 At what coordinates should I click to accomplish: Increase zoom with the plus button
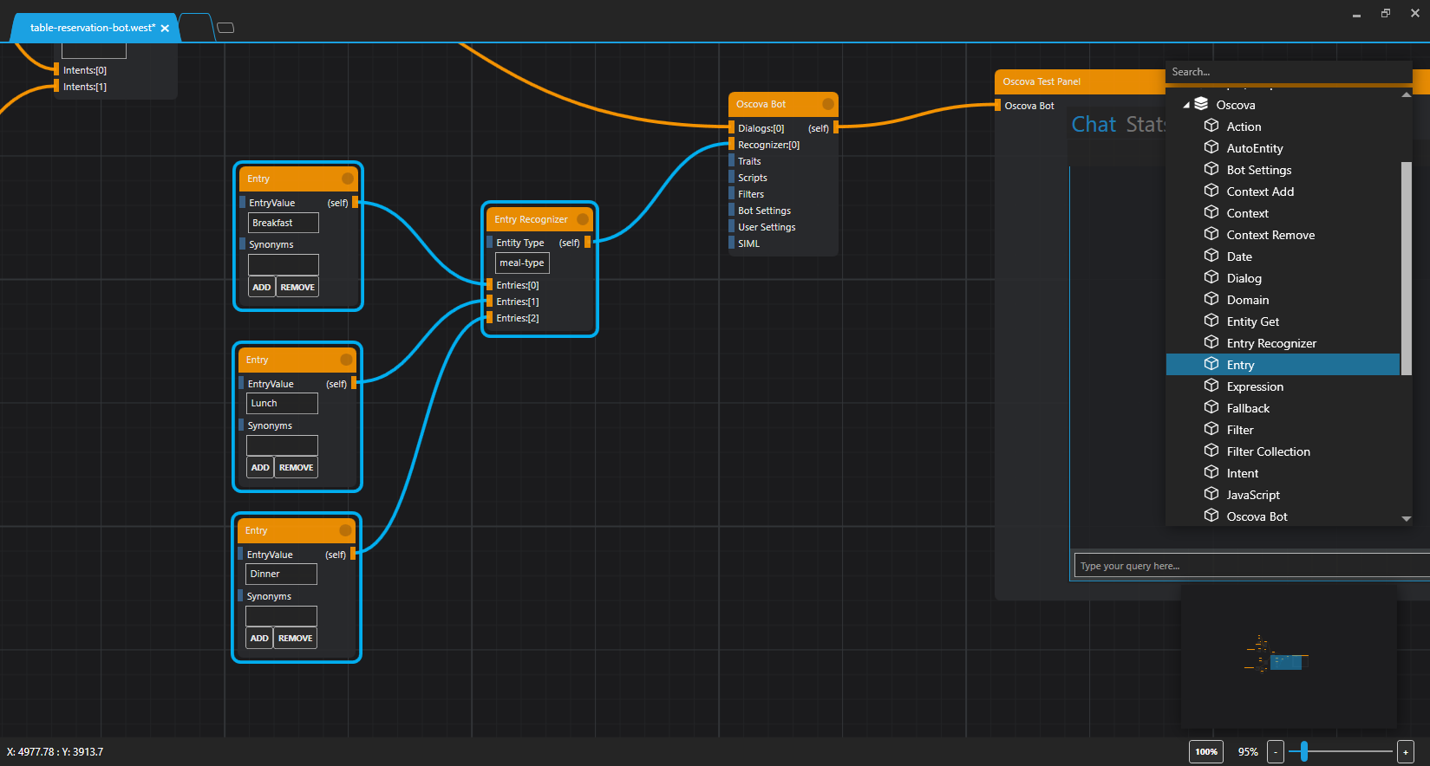click(1406, 751)
